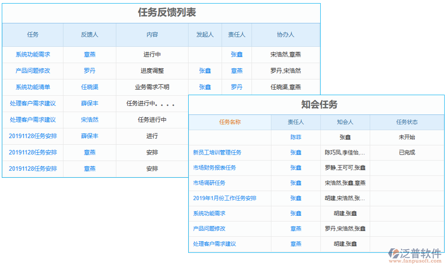
Task: Click feedback person 任晓渠 for 系统功能清单
Action: pyautogui.click(x=89, y=87)
